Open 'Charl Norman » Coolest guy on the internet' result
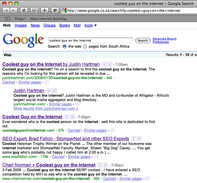 [x=49, y=165]
